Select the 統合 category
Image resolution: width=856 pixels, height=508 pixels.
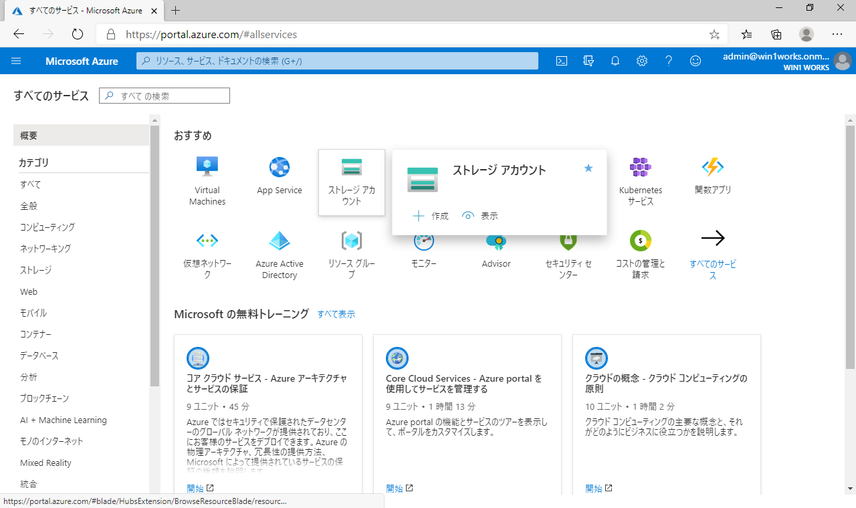pyautogui.click(x=29, y=484)
